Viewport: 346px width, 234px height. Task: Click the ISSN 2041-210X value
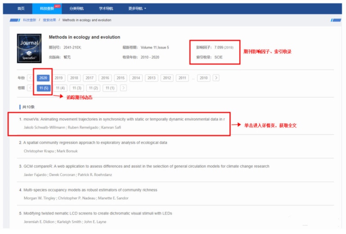72,48
